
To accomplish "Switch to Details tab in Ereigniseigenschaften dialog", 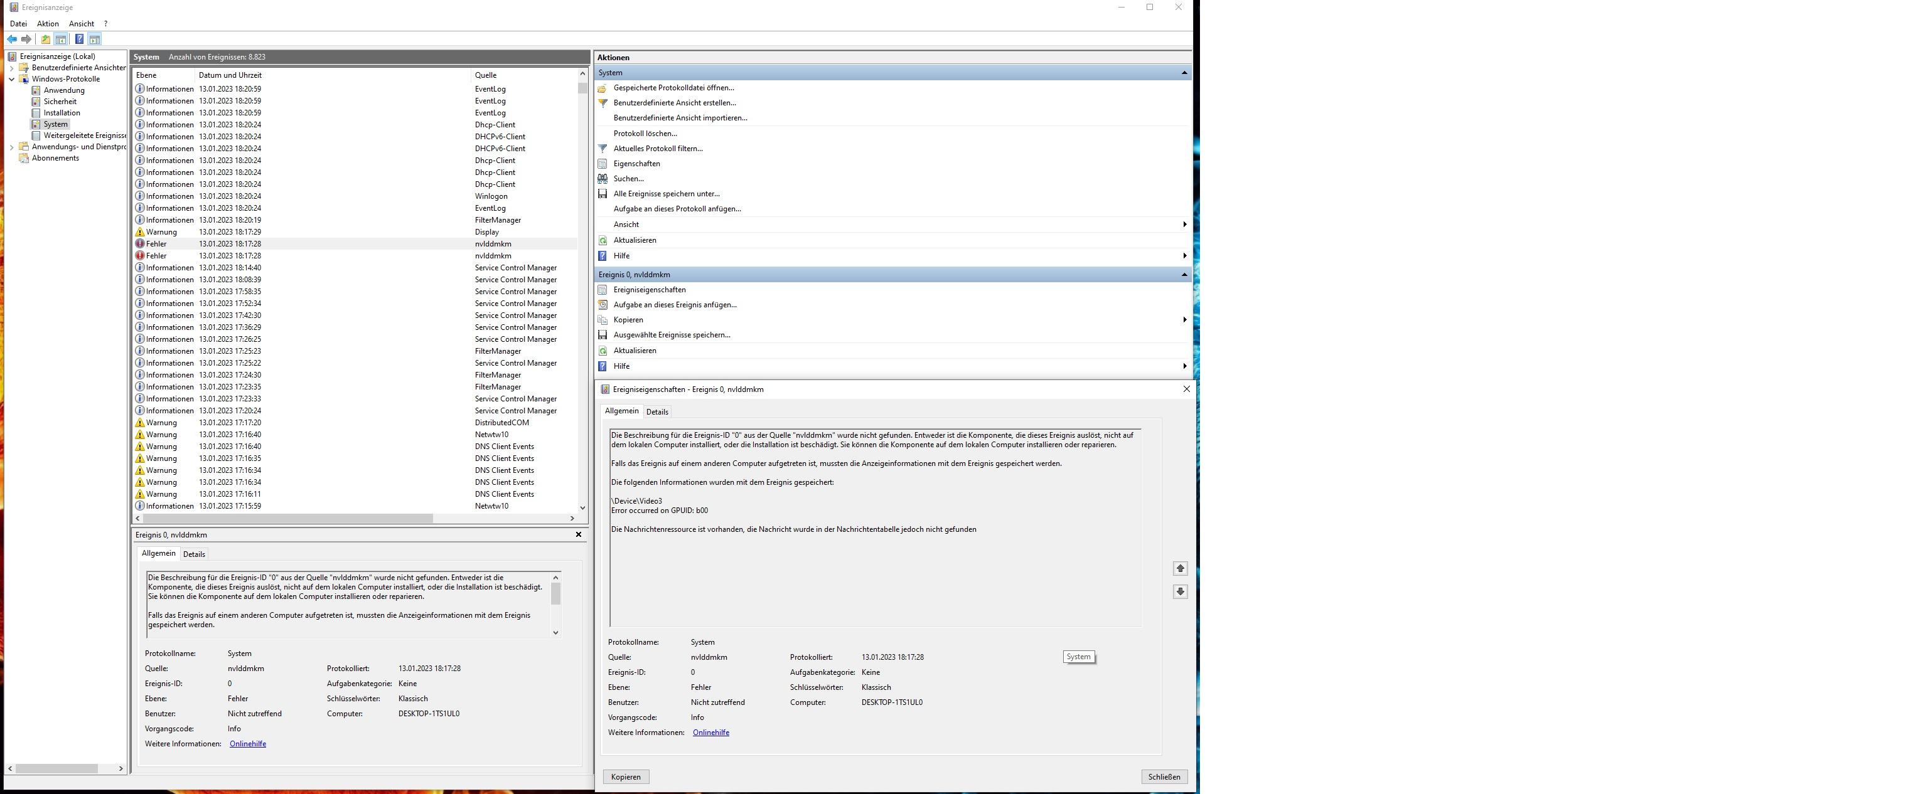I will coord(657,412).
